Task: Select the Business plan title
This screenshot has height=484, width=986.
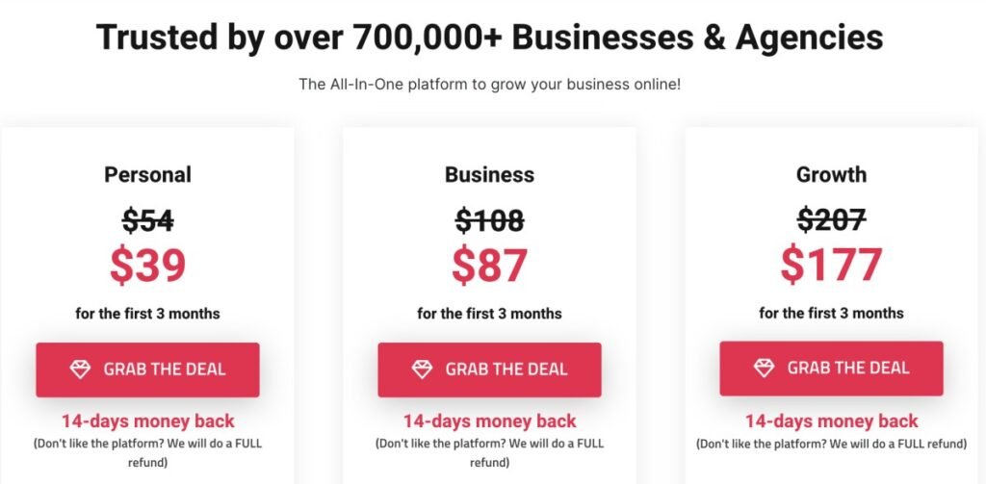Action: 489,174
